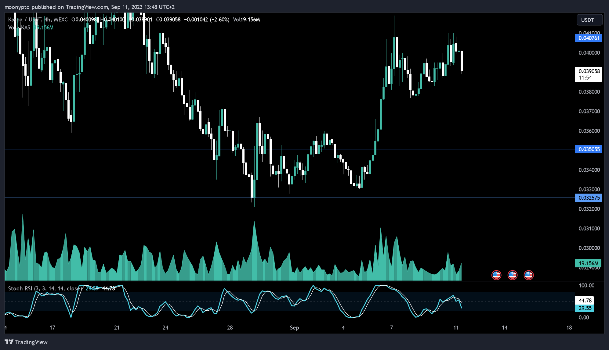The height and width of the screenshot is (350, 609).
Task: Select the 0.040761 blue price line label
Action: coord(589,38)
